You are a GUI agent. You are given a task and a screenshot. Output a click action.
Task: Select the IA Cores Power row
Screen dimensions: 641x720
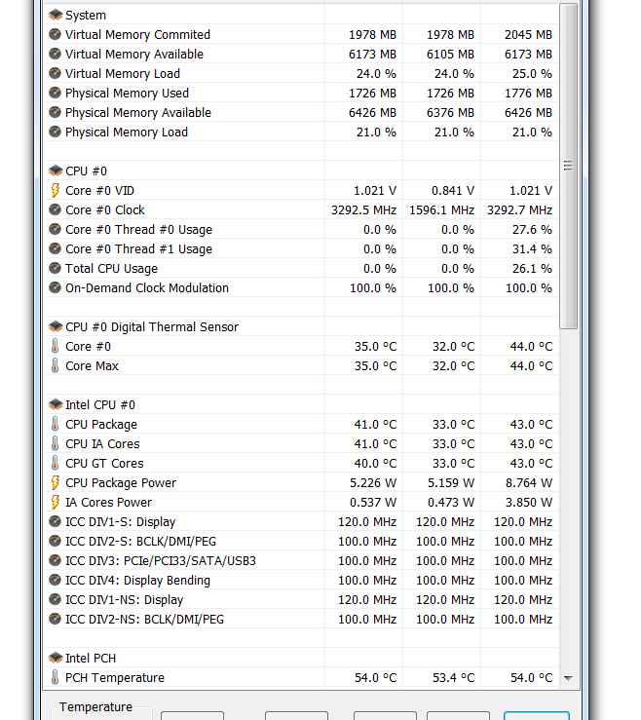click(301, 503)
